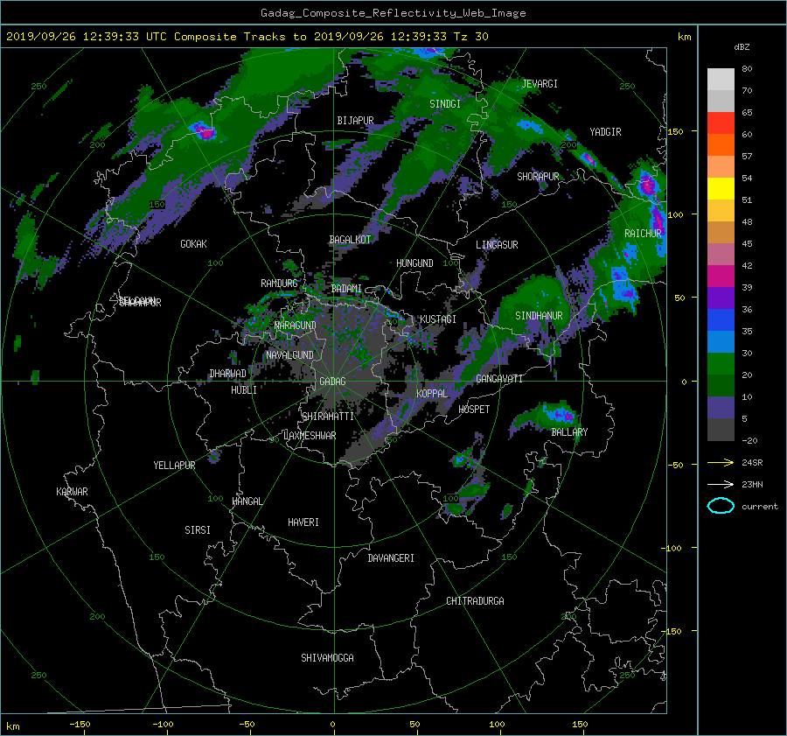Click the KARWAR city label
This screenshot has width=787, height=736.
point(72,491)
